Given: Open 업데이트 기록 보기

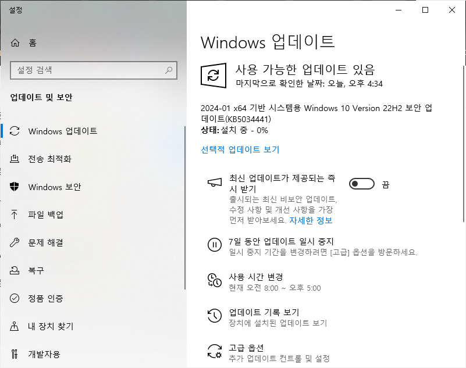Looking at the screenshot, I should coord(267,317).
